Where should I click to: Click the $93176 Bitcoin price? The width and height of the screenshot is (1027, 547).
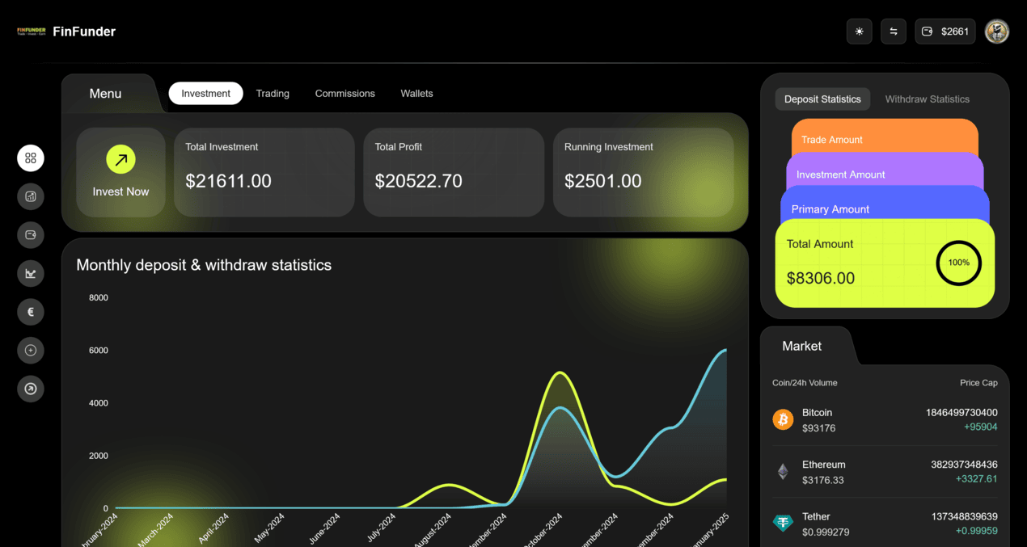[x=818, y=428]
